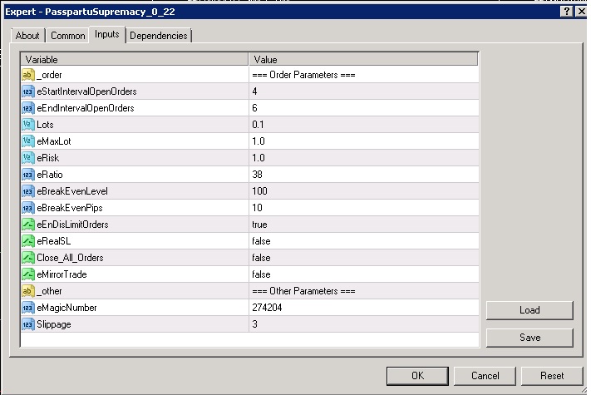Image resolution: width=591 pixels, height=395 pixels.
Task: Click the integer icon beside eRatio
Action: click(28, 175)
